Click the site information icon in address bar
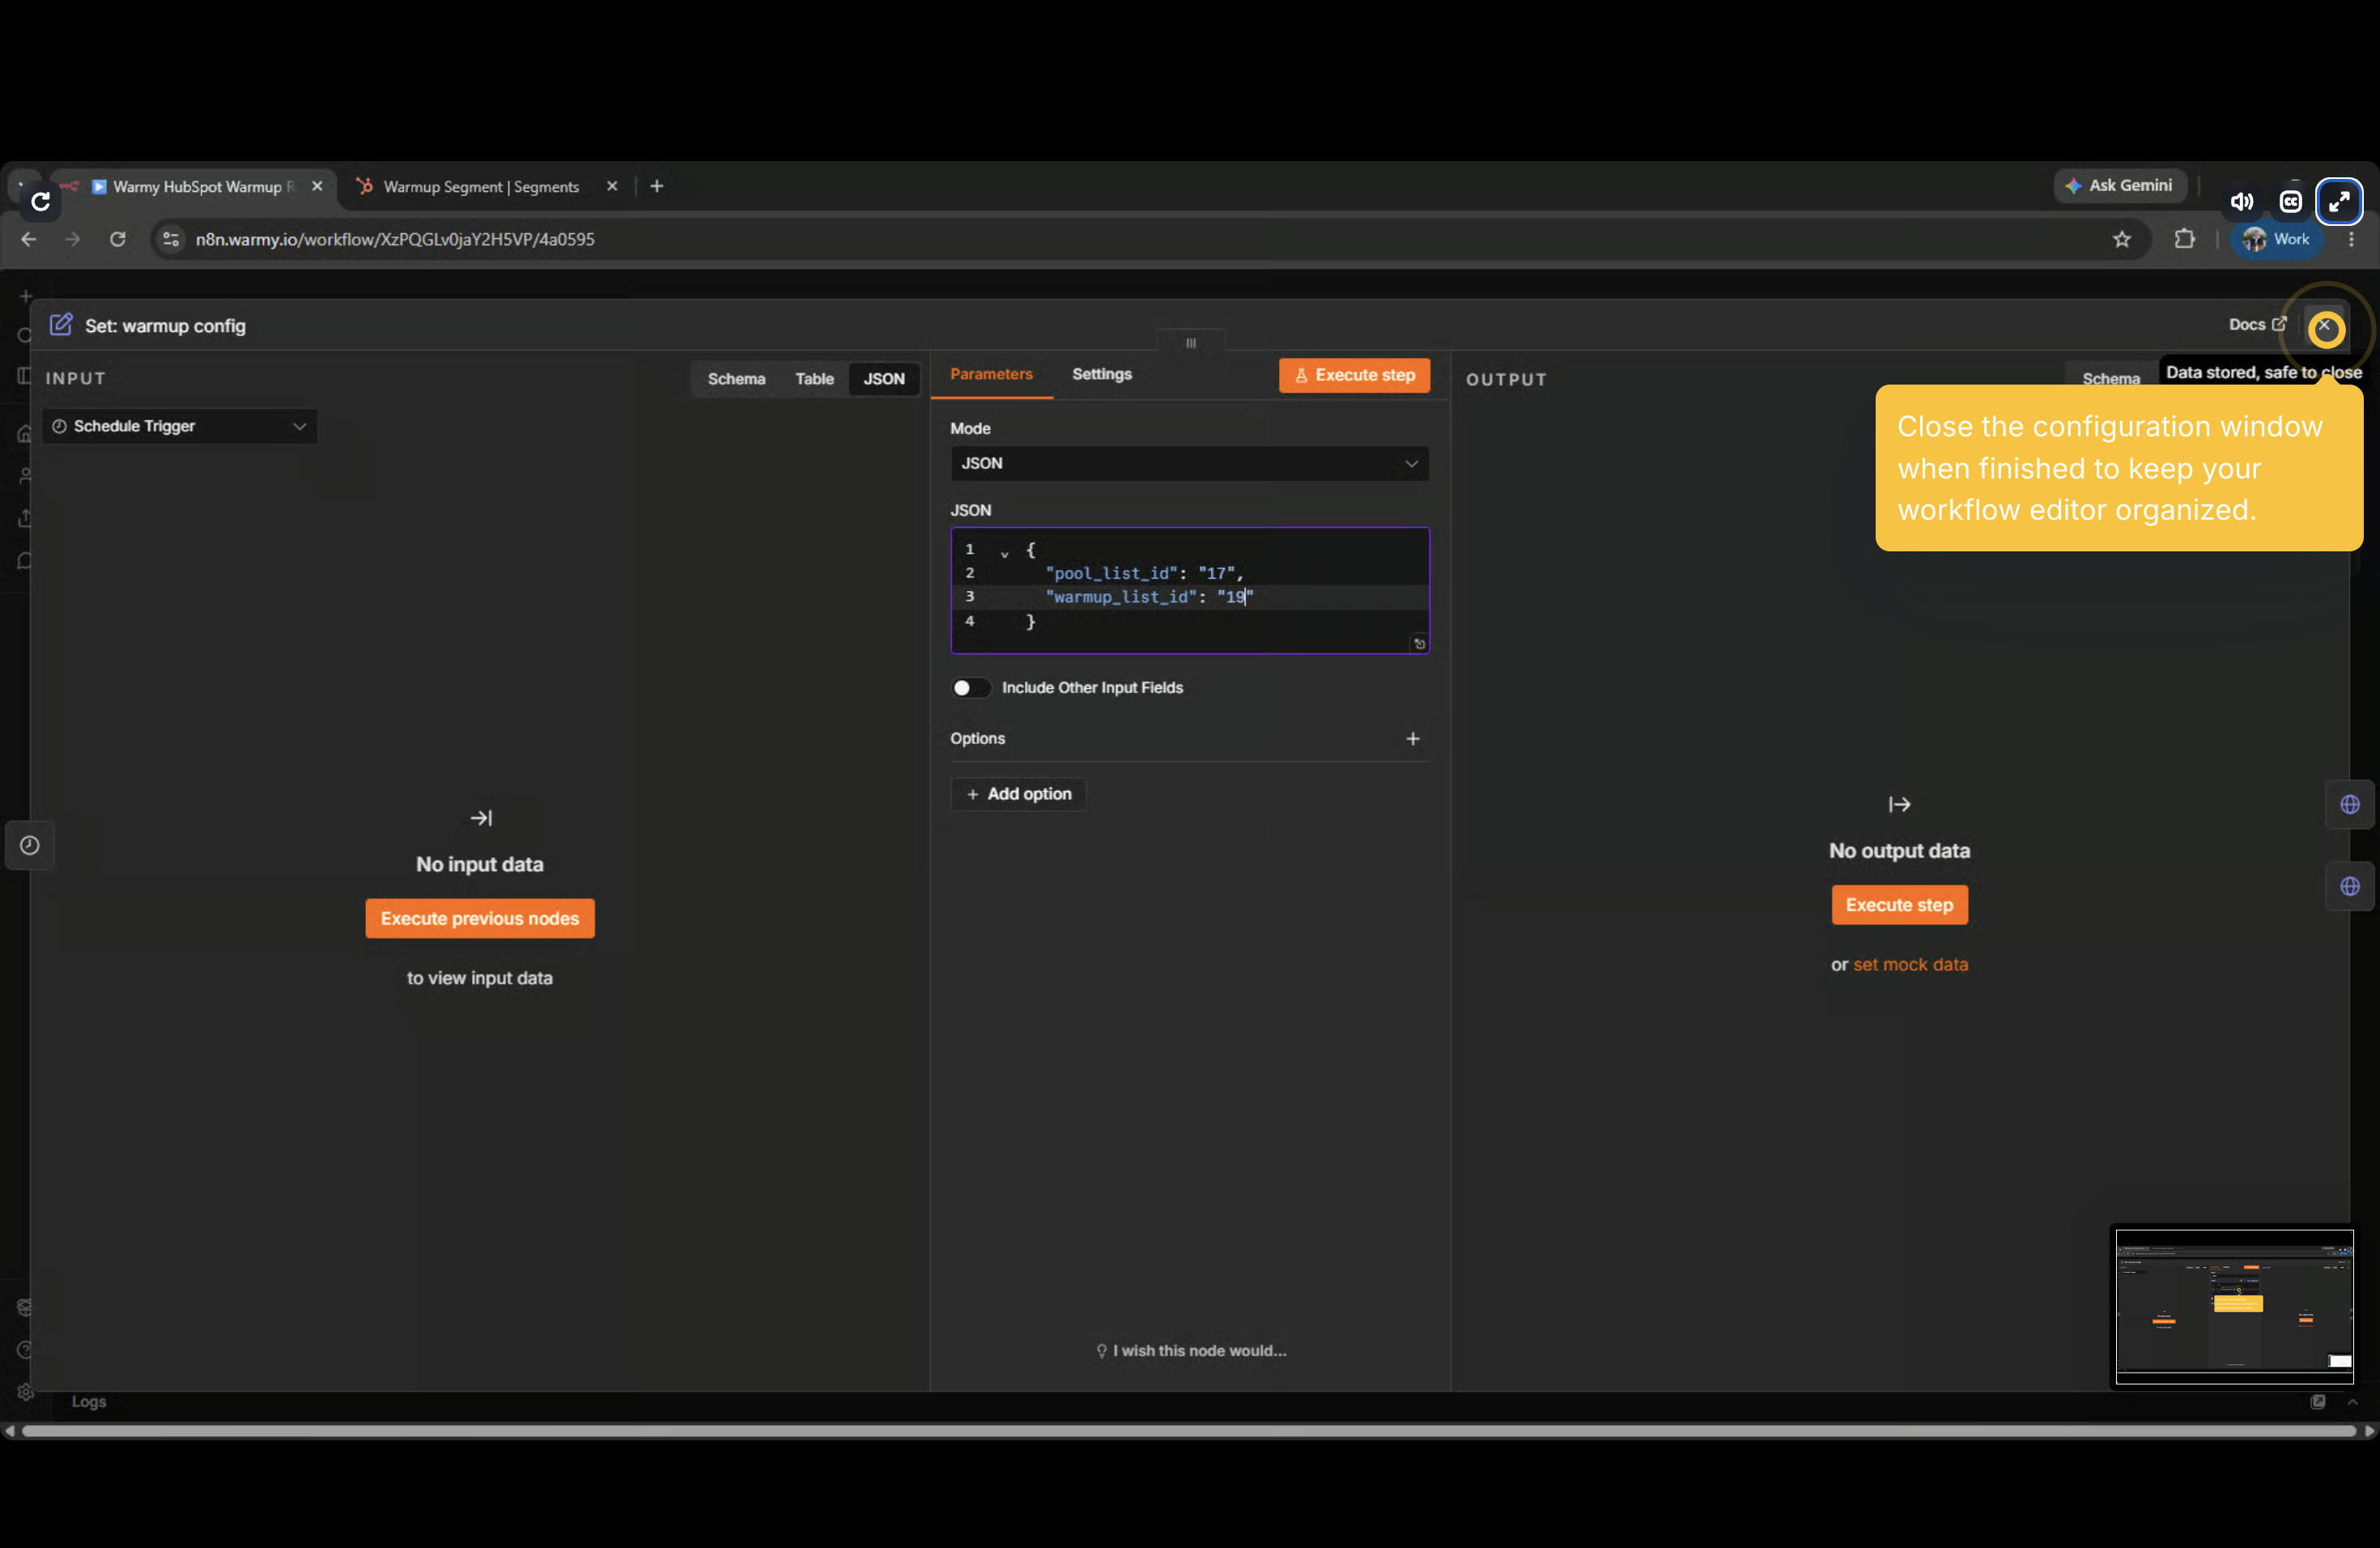2380x1548 pixels. [171, 239]
